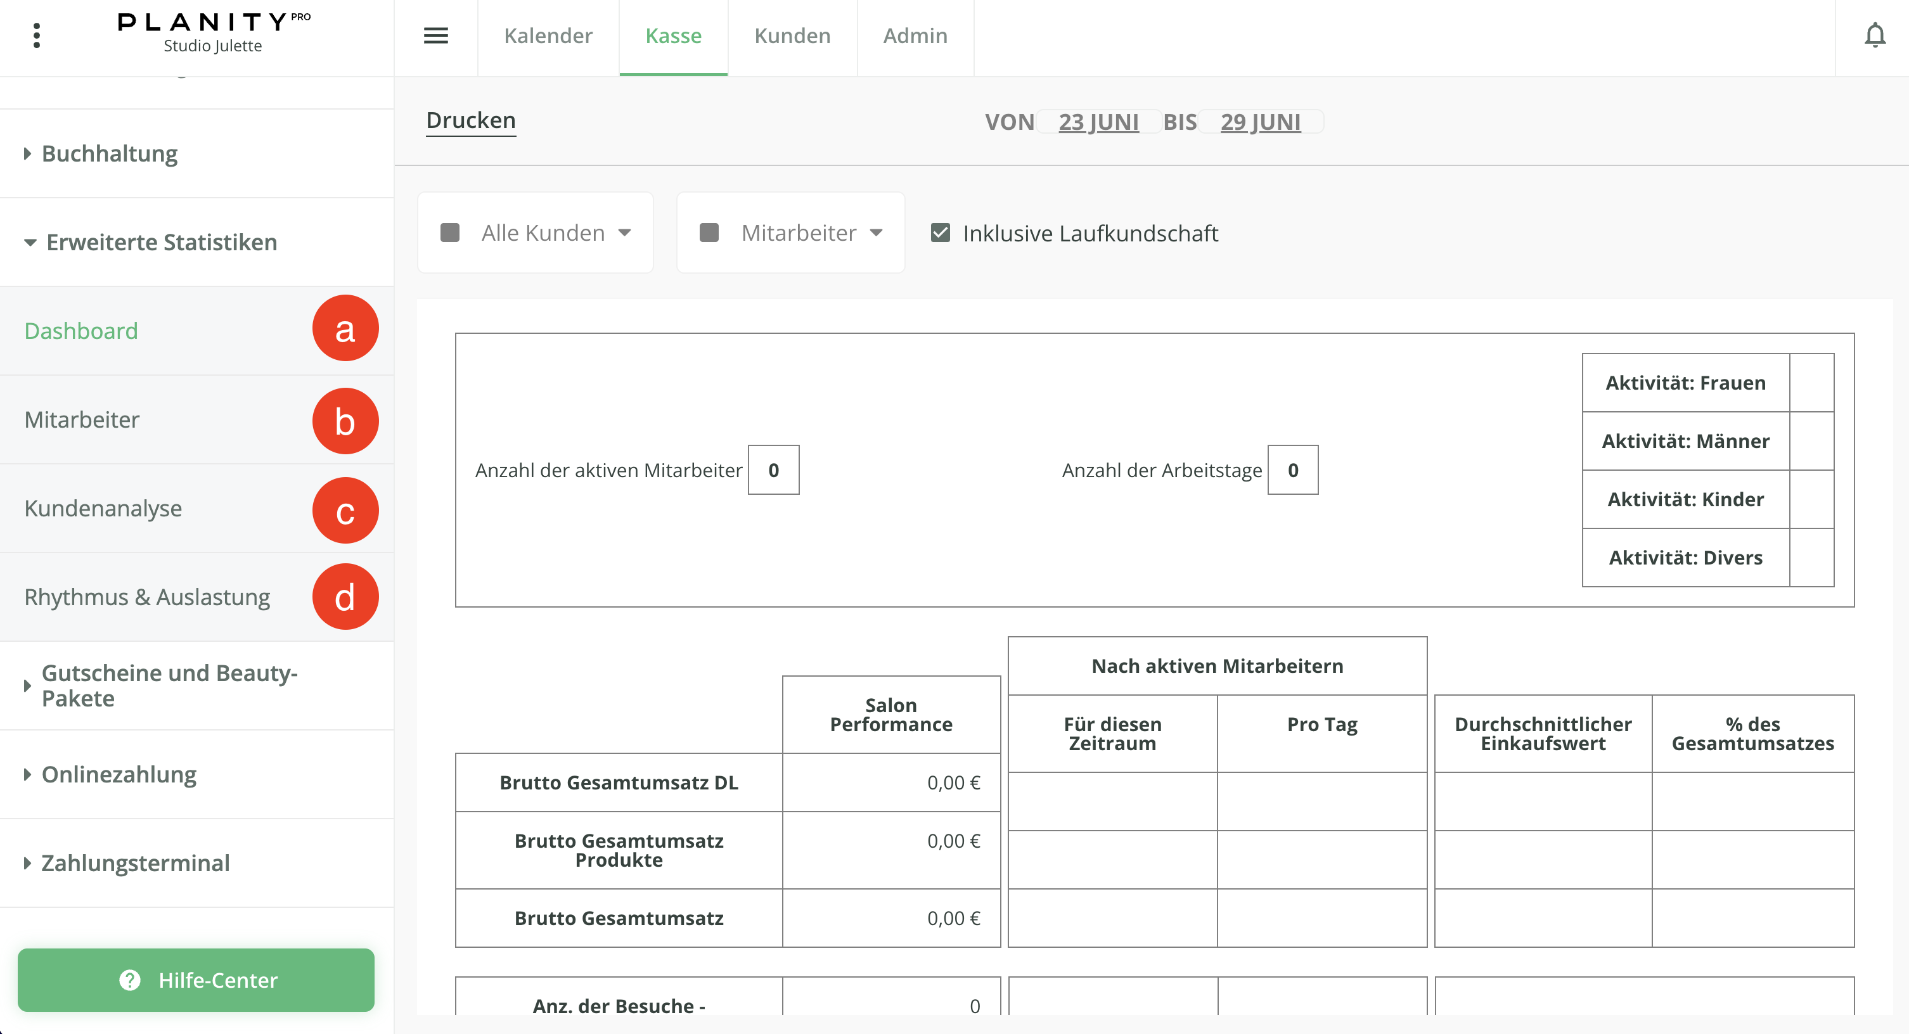
Task: Uncheck Inklusive Laufkundschaft checkbox
Action: (x=940, y=233)
